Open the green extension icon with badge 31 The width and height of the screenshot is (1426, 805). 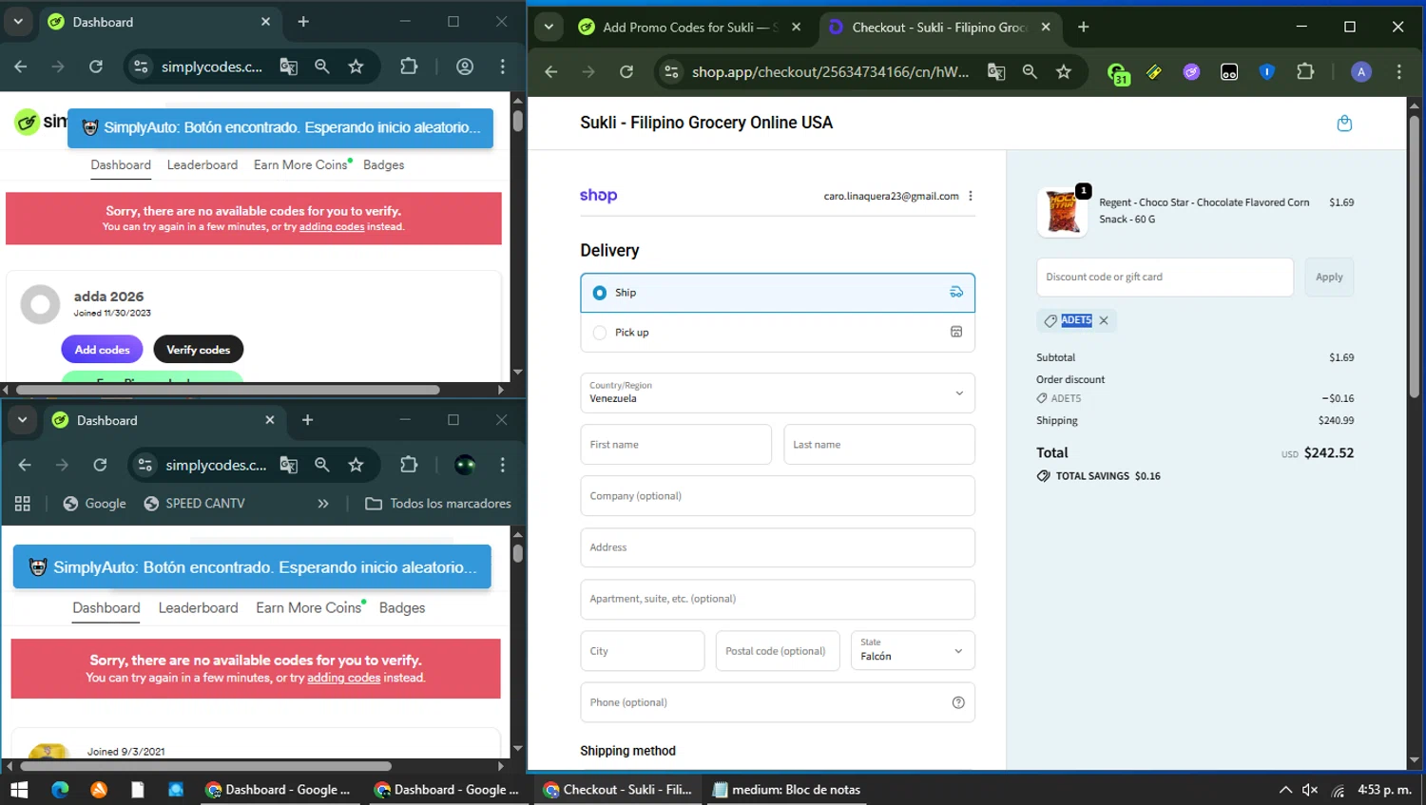coord(1118,73)
